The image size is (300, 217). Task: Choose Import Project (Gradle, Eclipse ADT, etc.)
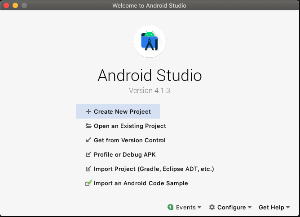pos(154,169)
